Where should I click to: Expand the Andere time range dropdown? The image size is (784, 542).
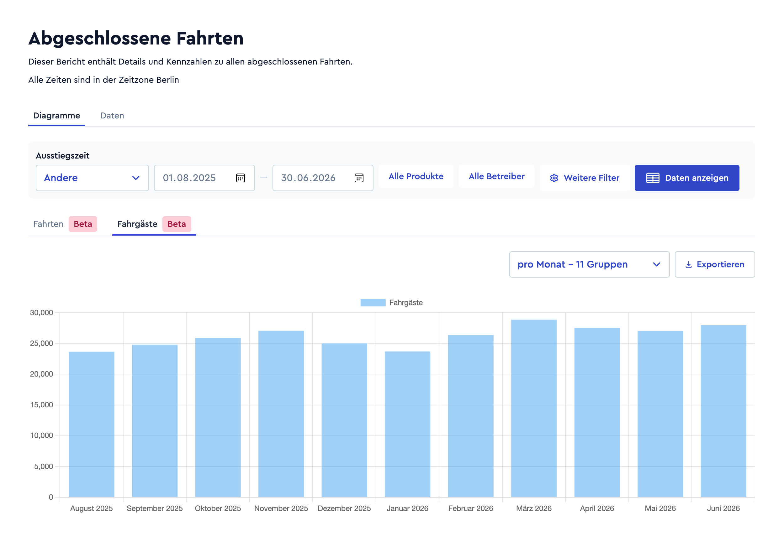click(x=92, y=178)
